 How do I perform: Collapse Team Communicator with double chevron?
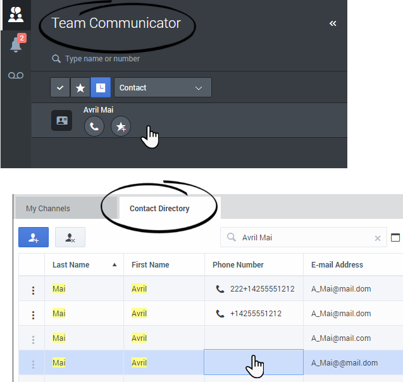point(333,23)
